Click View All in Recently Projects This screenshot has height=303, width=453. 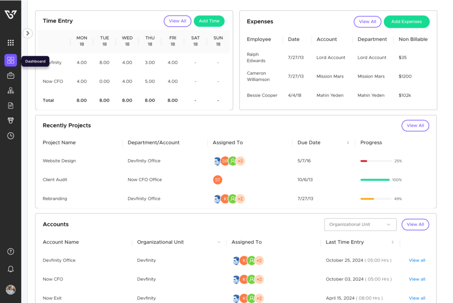415,125
